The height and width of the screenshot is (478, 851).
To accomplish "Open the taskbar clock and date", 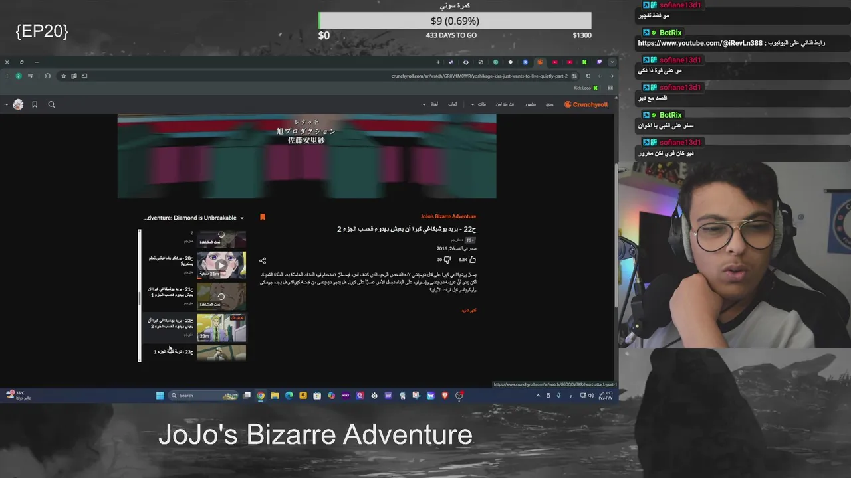I will (606, 395).
